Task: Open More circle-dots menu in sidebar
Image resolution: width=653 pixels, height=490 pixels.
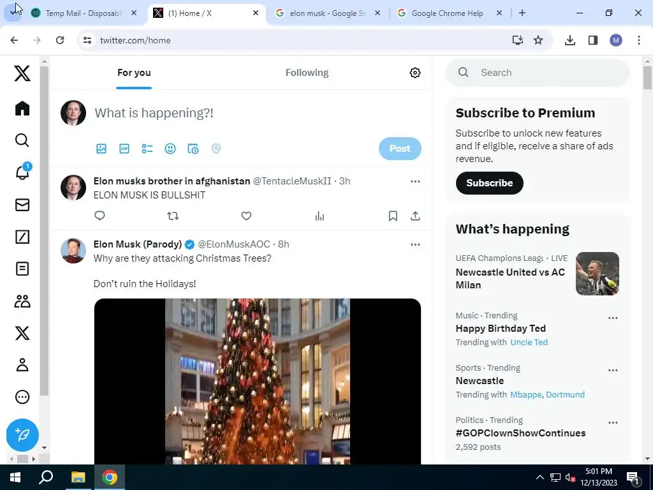Action: point(22,397)
